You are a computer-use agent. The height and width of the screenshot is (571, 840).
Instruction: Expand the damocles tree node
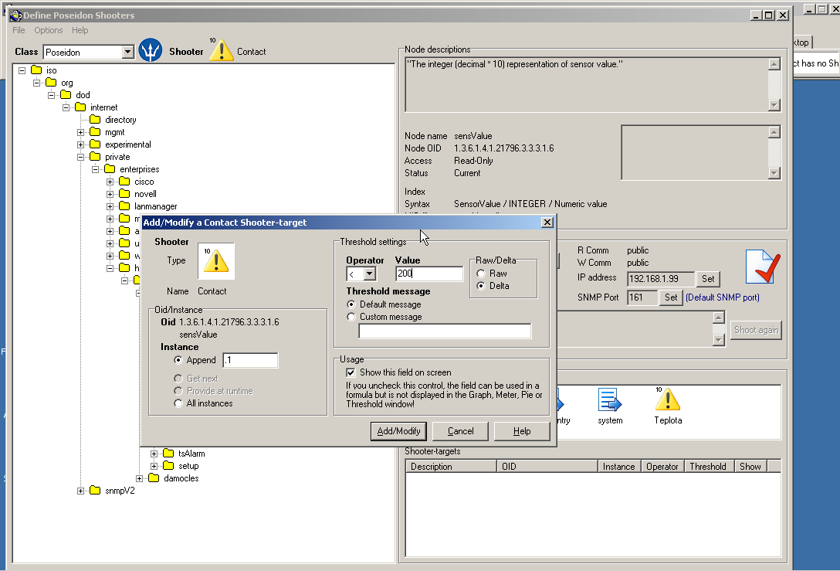(x=139, y=478)
